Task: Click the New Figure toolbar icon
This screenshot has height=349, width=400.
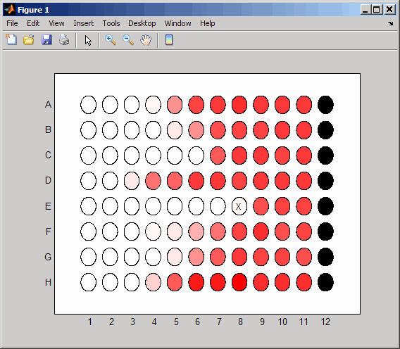Action: coord(11,40)
